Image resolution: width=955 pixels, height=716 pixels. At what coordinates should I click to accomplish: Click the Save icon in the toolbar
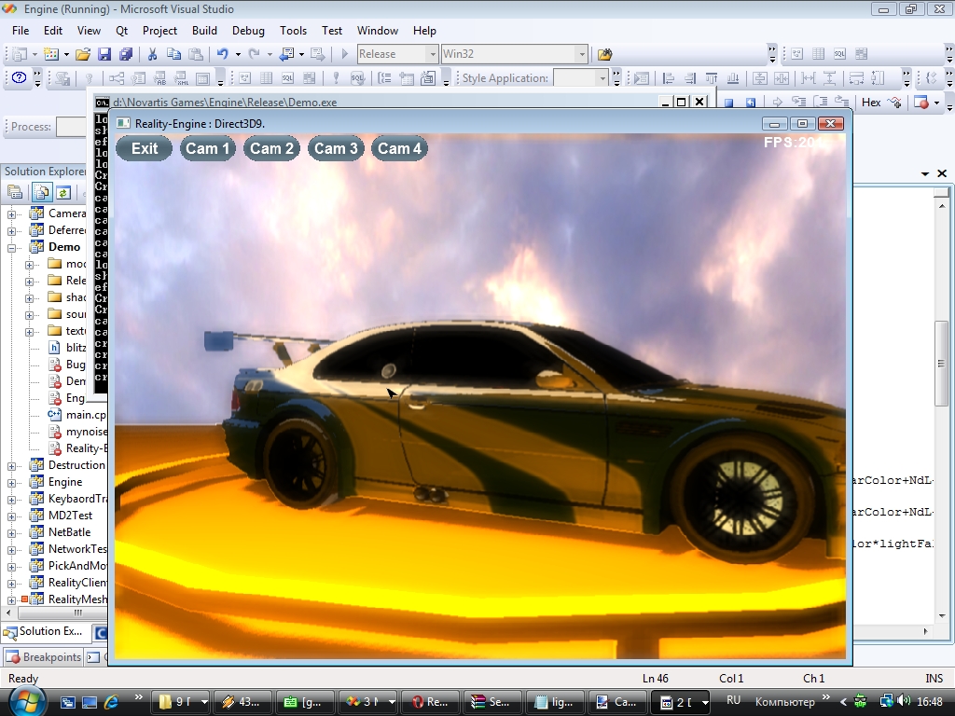(104, 54)
